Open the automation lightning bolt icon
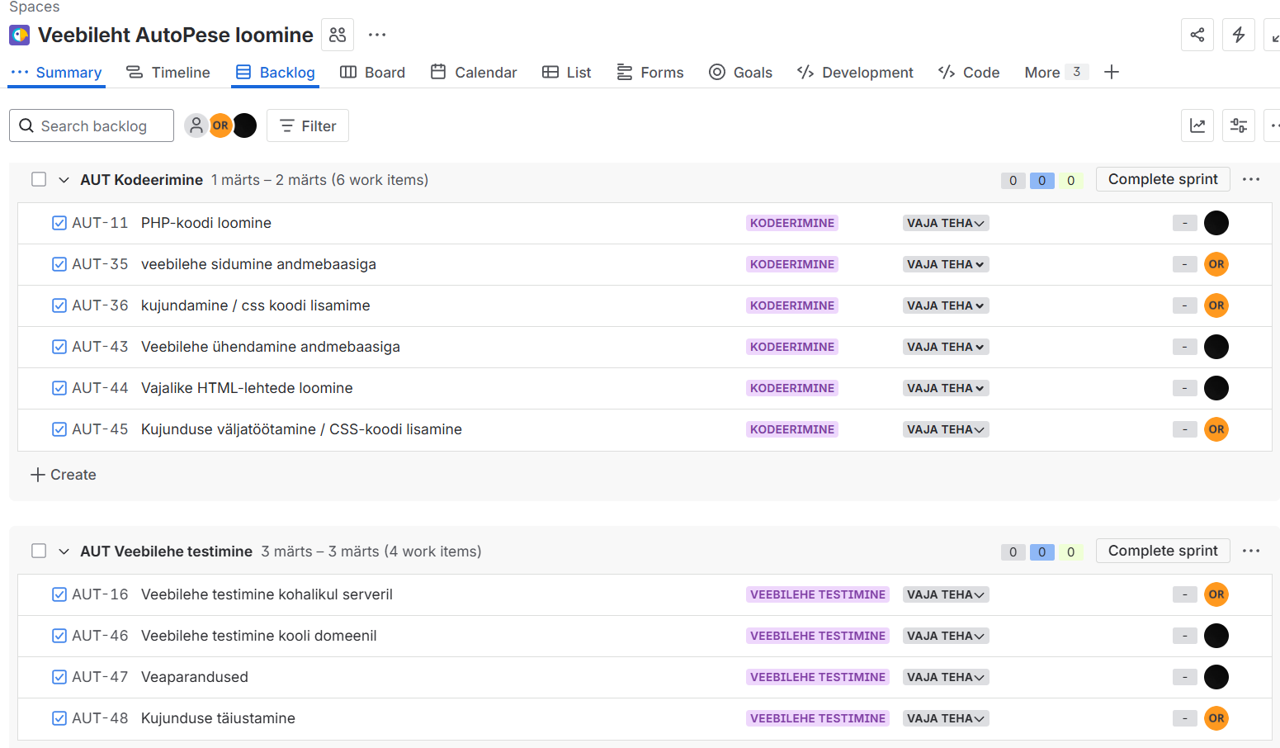1280x748 pixels. click(1238, 35)
